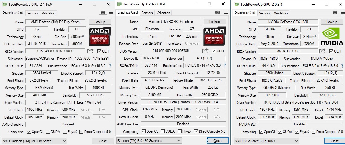This screenshot has height=145, width=345.
Task: Click Lookup button in GTX 1080 window
Action: coord(332,22)
